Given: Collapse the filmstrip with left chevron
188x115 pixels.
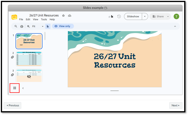Looking at the screenshot, I should pyautogui.click(x=23, y=88).
